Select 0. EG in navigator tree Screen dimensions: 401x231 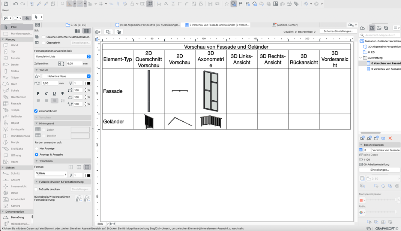click(369, 52)
